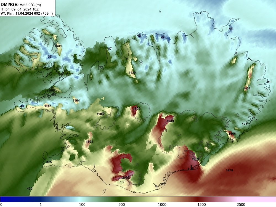276x207 pixels.
Task: Click the map value '1478' offshore
Action: pos(229,170)
